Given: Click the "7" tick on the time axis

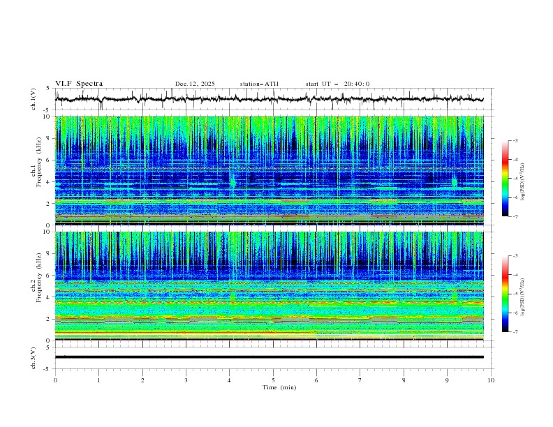Looking at the screenshot, I should coord(360,380).
